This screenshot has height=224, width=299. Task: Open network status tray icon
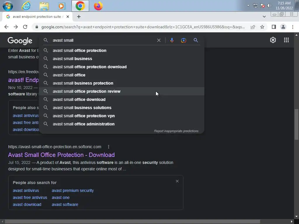[255, 6]
